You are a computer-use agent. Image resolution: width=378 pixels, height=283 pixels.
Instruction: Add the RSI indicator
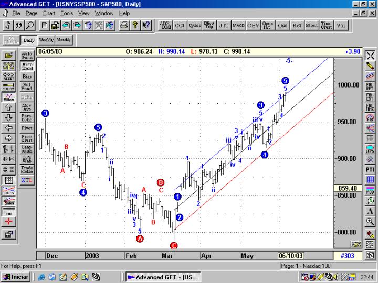[297, 25]
